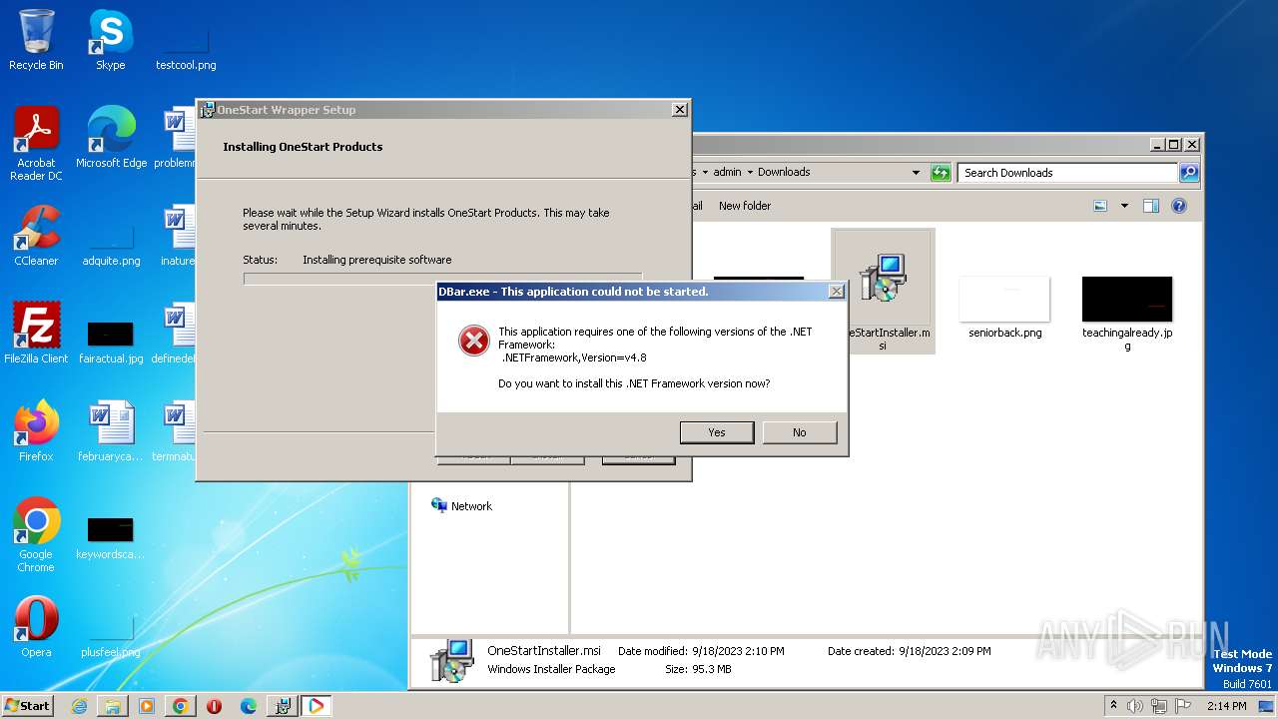Screen dimensions: 1278x719
Task: Decline .NET install by clicking No
Action: point(799,432)
